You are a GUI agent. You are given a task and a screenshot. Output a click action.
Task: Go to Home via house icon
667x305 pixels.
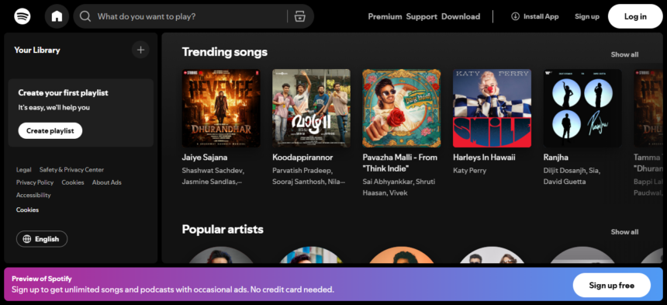click(x=57, y=16)
